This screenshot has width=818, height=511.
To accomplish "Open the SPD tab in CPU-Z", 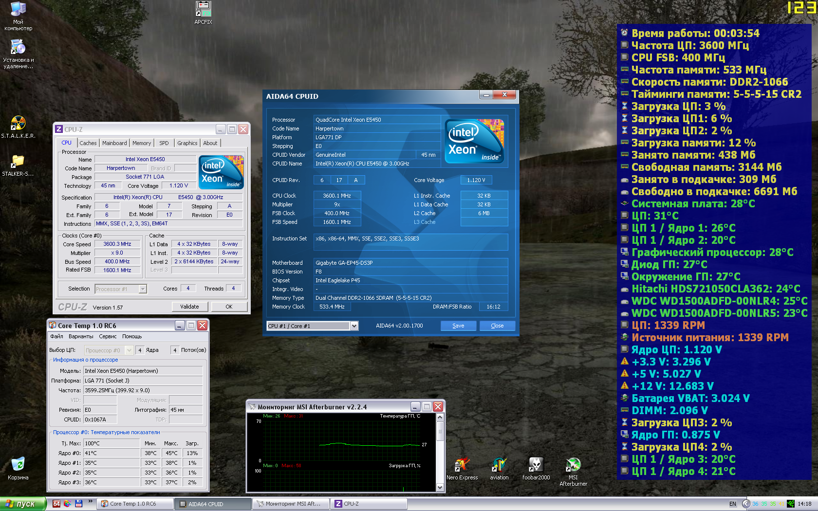I will 164,143.
